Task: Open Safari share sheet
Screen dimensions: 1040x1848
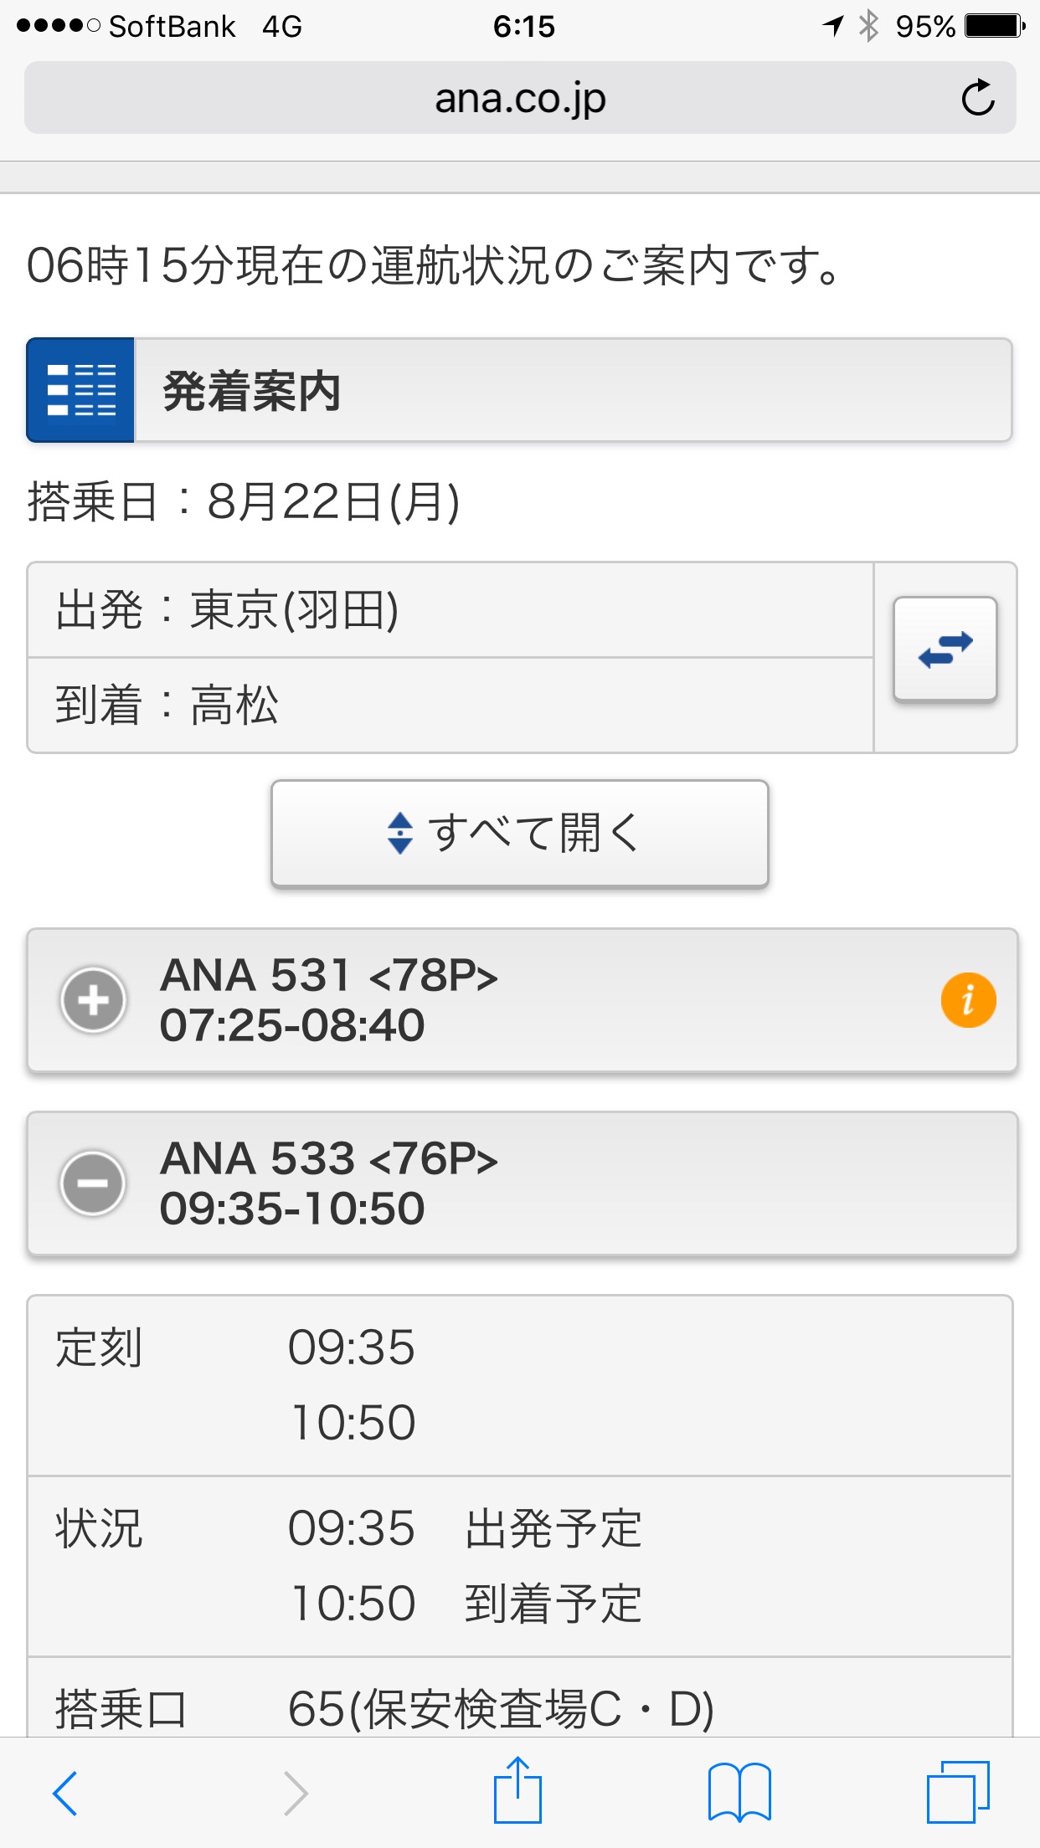Action: click(517, 1791)
